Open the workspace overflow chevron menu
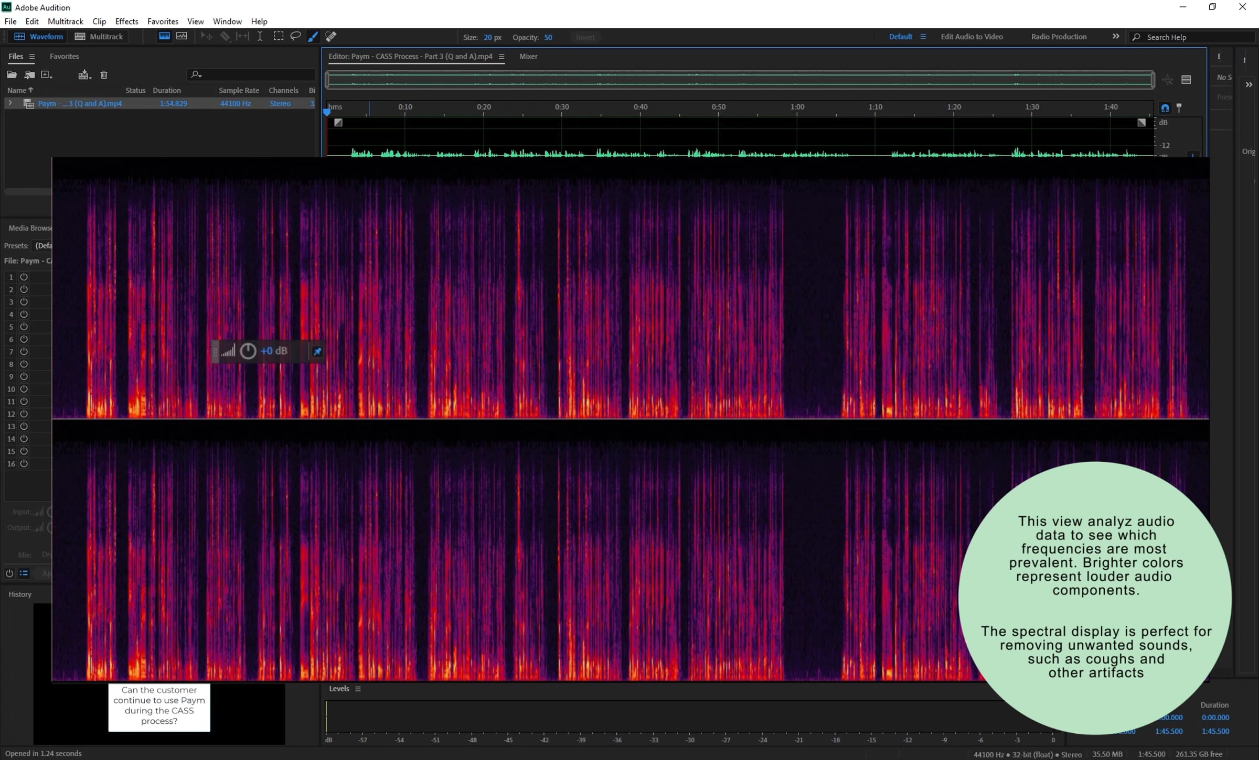The width and height of the screenshot is (1259, 760). point(1115,37)
